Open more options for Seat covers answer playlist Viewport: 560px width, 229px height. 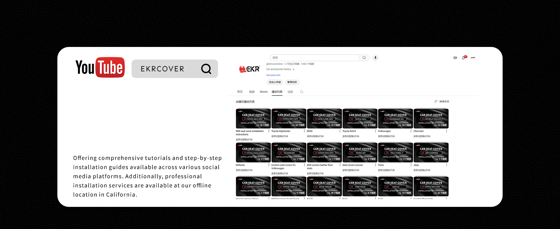(376, 165)
